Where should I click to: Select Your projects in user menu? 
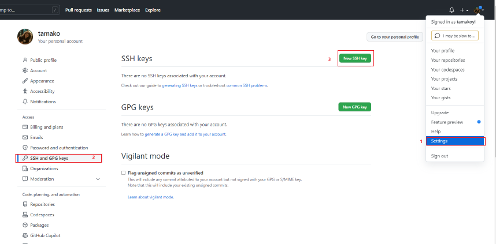coord(455,79)
